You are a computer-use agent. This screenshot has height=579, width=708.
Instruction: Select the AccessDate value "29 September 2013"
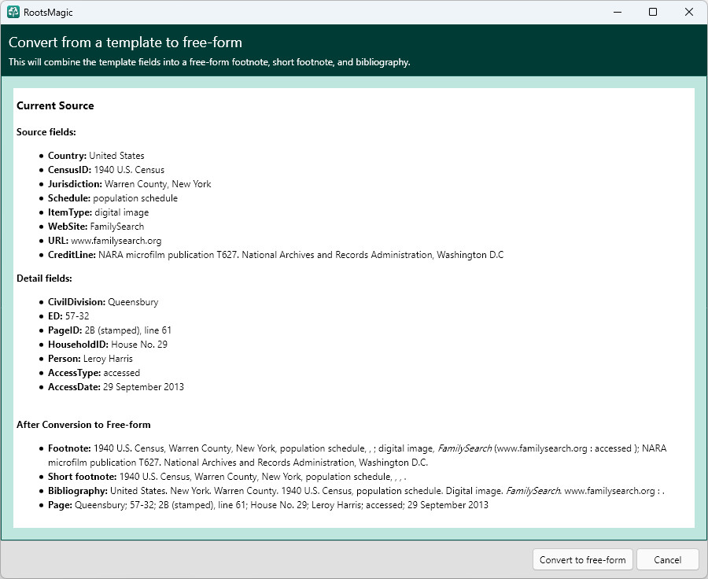pos(143,387)
